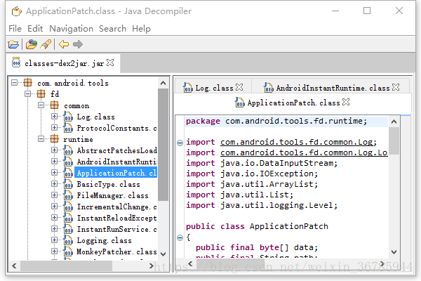Click the Open Type toolbar icon
Screen dimensions: 421x281
[32, 44]
